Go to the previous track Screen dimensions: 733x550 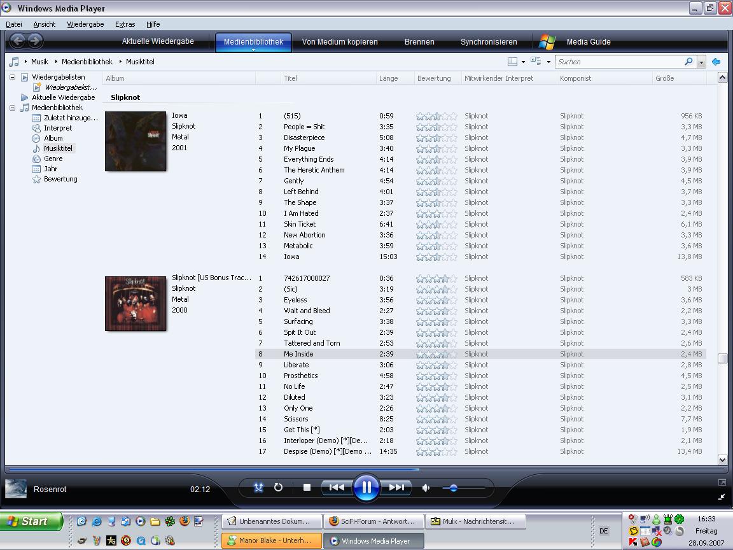pyautogui.click(x=337, y=488)
